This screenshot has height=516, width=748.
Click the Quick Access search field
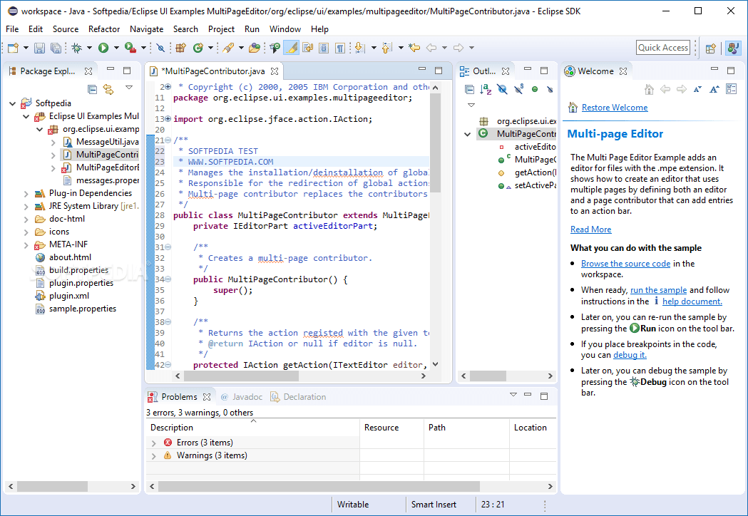tap(663, 48)
